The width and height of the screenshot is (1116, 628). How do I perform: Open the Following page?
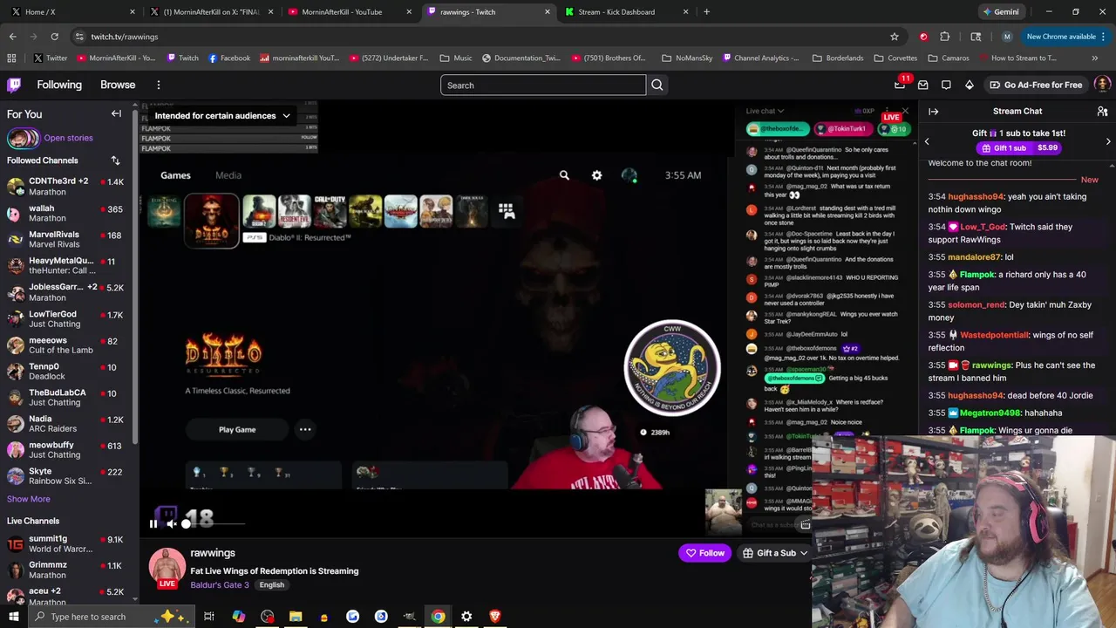click(59, 85)
